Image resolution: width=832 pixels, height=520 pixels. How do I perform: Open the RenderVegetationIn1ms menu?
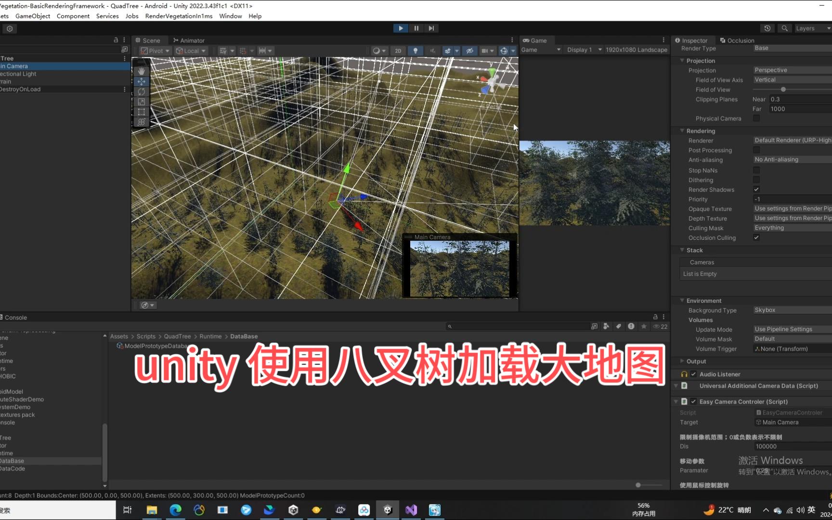click(179, 16)
